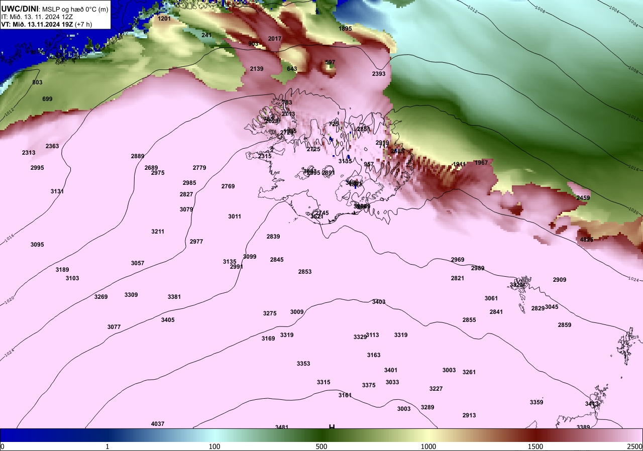This screenshot has width=643, height=451.
Task: Click the height value 699
Action: pyautogui.click(x=47, y=99)
